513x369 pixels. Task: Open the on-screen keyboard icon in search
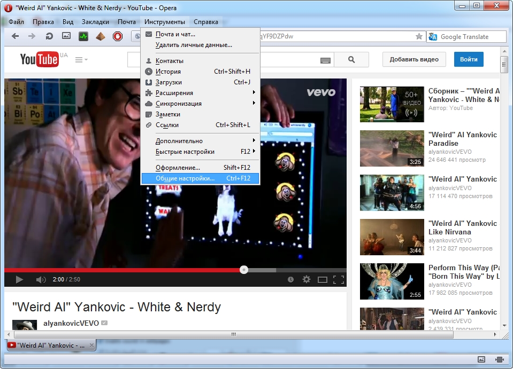click(325, 60)
